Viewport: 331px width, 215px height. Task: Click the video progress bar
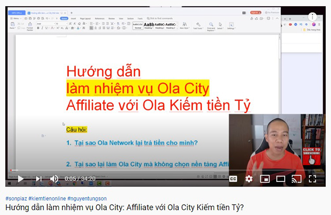tap(142, 170)
